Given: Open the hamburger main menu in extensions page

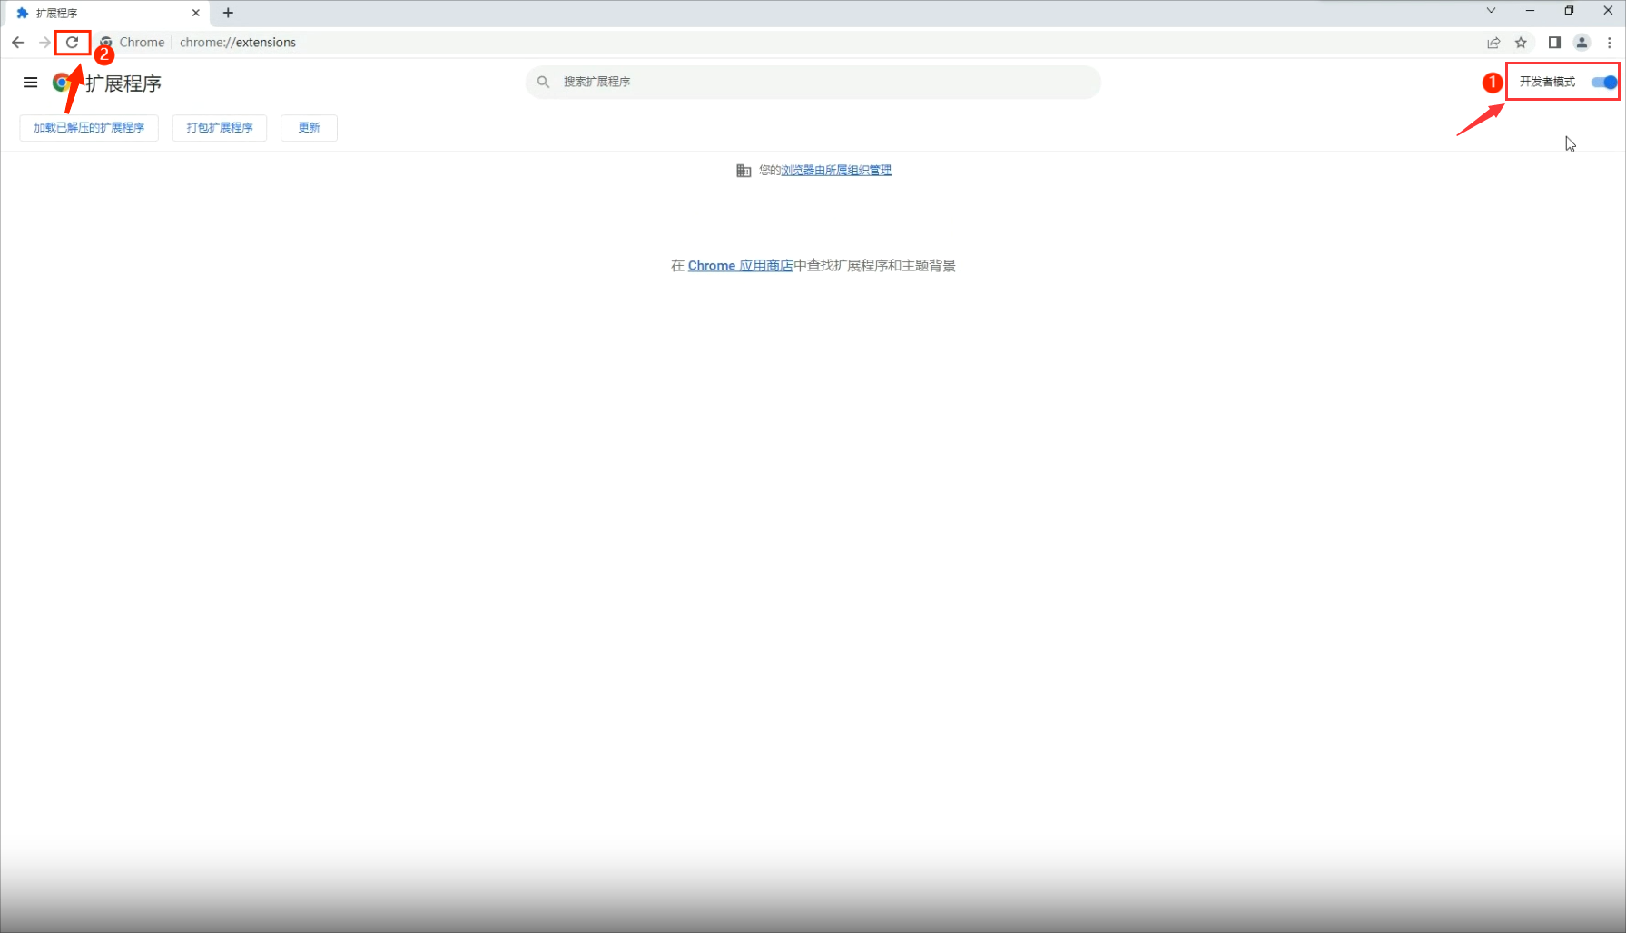Looking at the screenshot, I should pyautogui.click(x=30, y=83).
